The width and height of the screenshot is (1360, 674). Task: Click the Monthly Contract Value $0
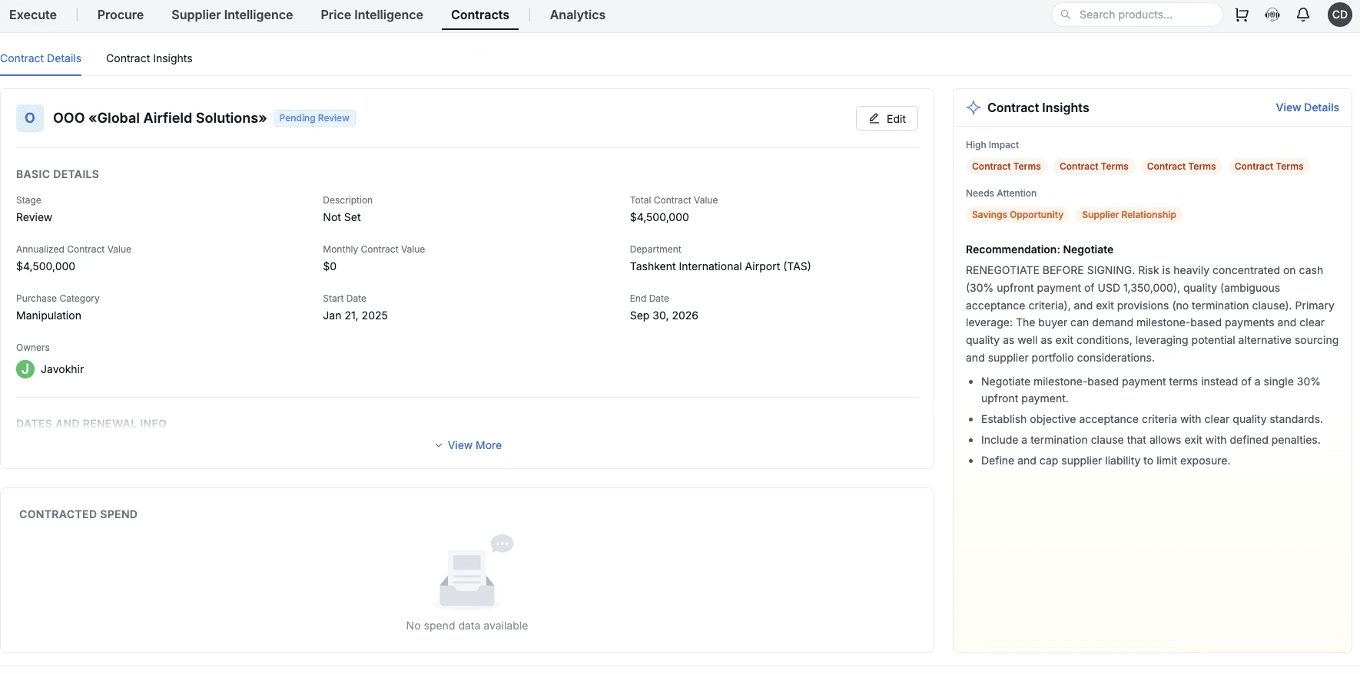pos(330,266)
